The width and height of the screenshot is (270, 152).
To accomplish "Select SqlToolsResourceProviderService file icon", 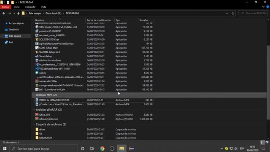I will 37,43.
